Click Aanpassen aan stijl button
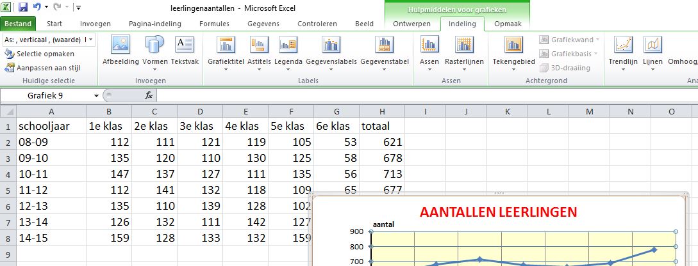 [43, 68]
